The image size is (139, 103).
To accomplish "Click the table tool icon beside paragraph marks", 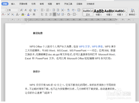I will [79, 10].
